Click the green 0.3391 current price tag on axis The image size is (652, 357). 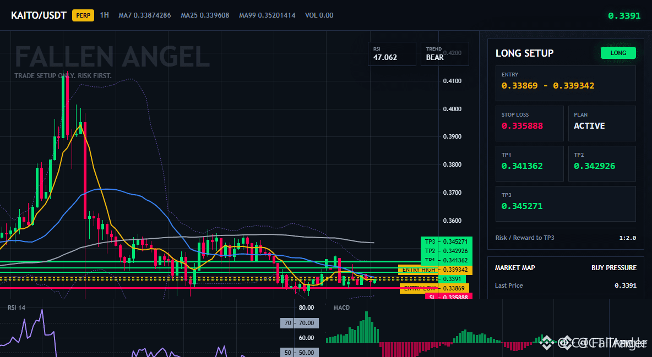tap(452, 279)
